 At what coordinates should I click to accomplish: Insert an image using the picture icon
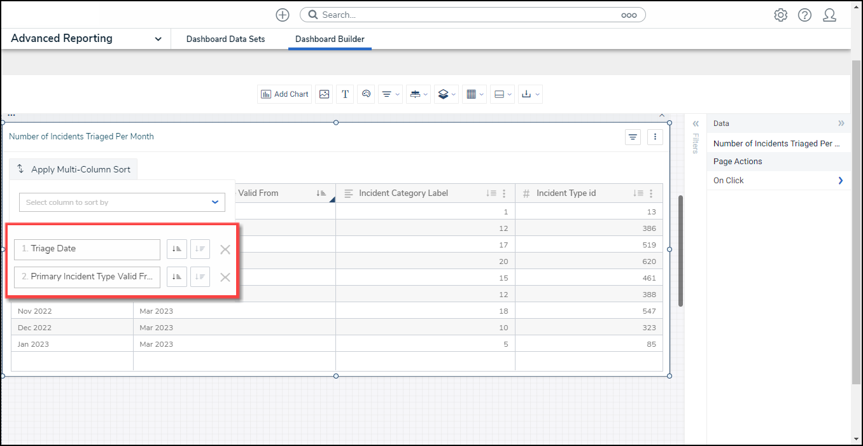[325, 94]
